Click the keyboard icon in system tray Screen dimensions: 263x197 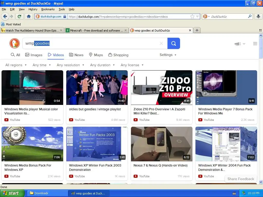click(234, 193)
